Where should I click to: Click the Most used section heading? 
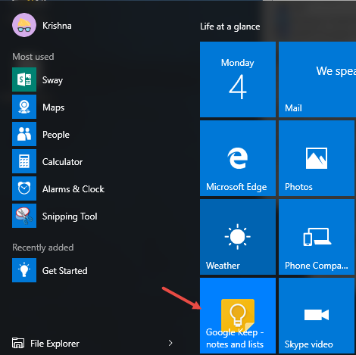click(x=33, y=57)
